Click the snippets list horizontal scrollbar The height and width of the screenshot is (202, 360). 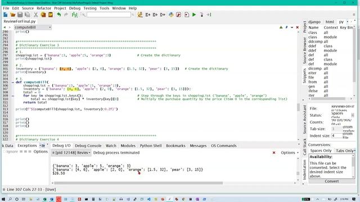[x=328, y=99]
